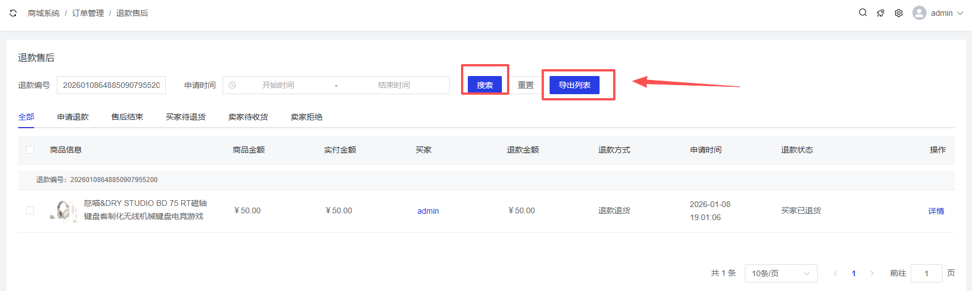This screenshot has height=291, width=972.
Task: Select the refund order row checkbox
Action: pyautogui.click(x=30, y=210)
